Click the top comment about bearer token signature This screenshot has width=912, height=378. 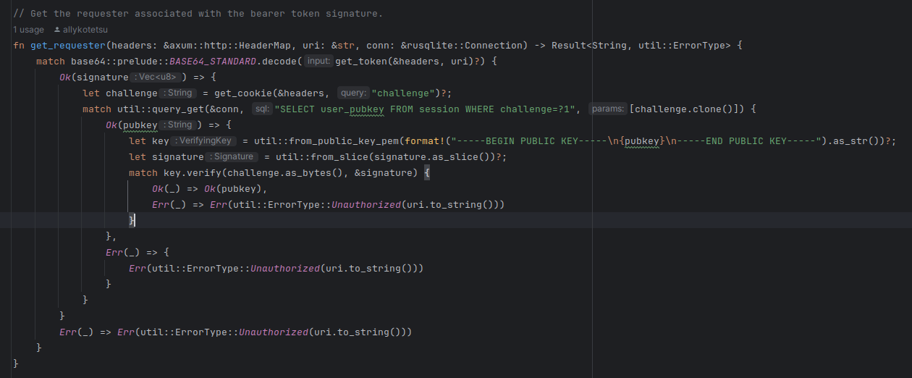[x=198, y=14]
